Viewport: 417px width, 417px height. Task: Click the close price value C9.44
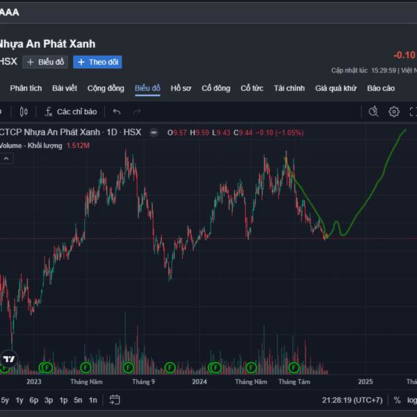click(x=243, y=133)
